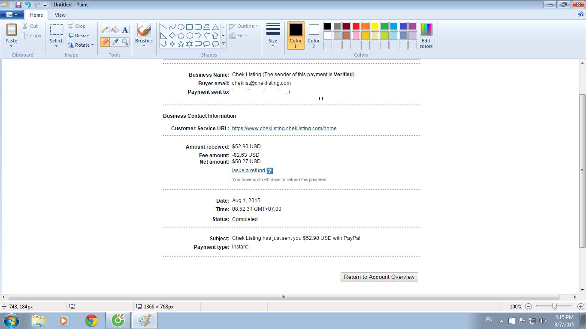Select the Polygon shape
The width and height of the screenshot is (586, 329).
tap(206, 27)
